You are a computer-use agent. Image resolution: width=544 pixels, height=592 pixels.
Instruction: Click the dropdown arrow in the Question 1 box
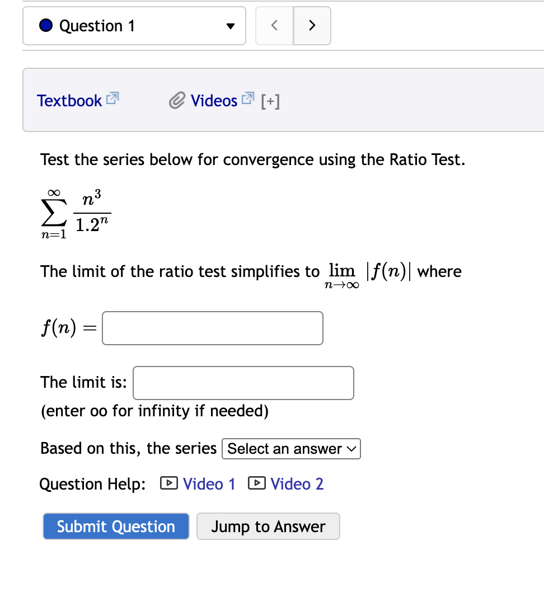pos(231,26)
